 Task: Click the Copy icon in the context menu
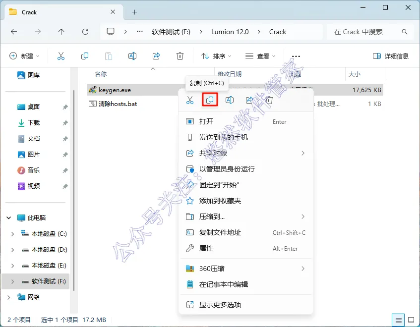tap(210, 100)
